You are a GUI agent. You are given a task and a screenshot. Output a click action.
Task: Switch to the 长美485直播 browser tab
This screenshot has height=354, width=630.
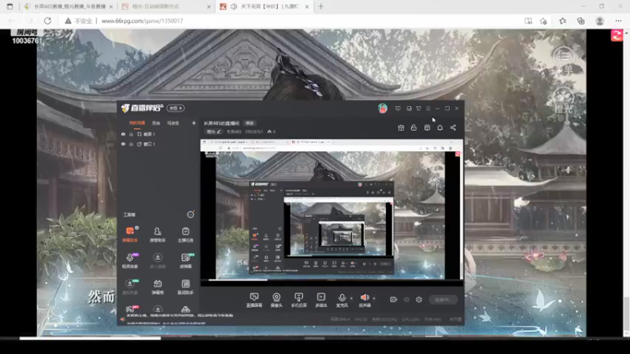69,6
